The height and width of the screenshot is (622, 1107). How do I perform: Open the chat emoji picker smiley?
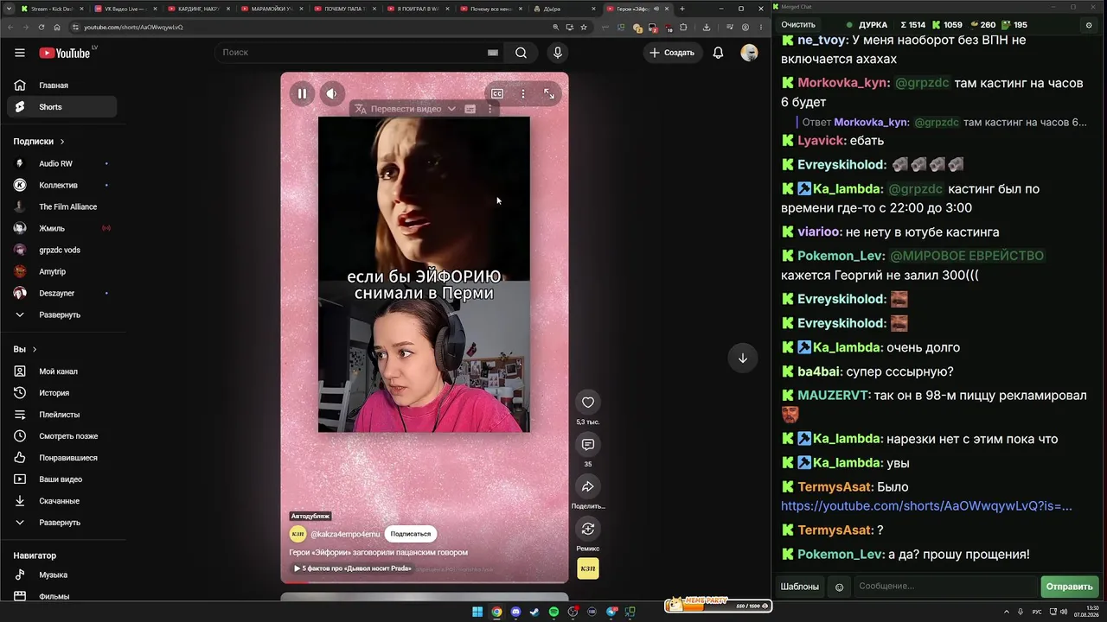(839, 587)
